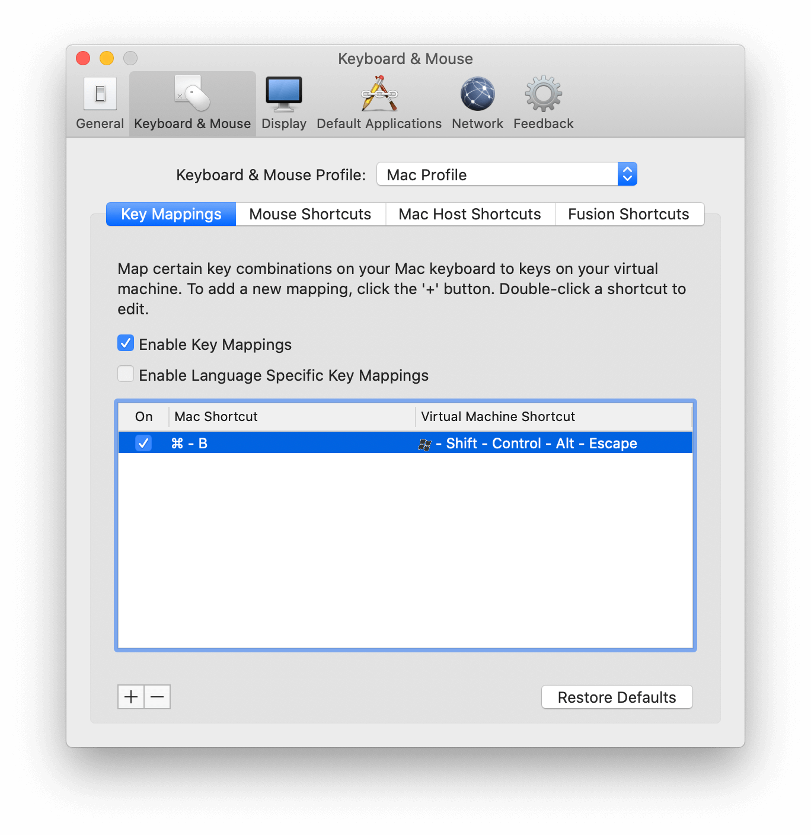Viewport: 811px width, 835px height.
Task: Click the Windows logo in the shortcut row
Action: (x=426, y=443)
